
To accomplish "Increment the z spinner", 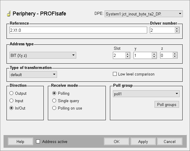I will [175, 54].
